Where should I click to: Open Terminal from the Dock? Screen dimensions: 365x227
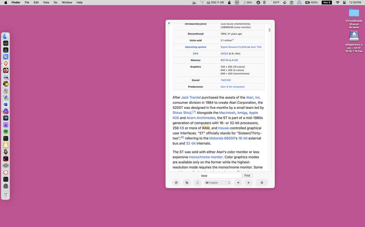pyautogui.click(x=6, y=138)
